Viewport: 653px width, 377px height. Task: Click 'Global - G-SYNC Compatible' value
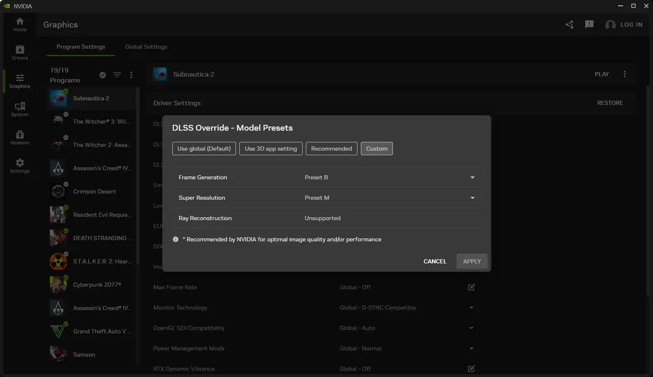click(x=377, y=308)
